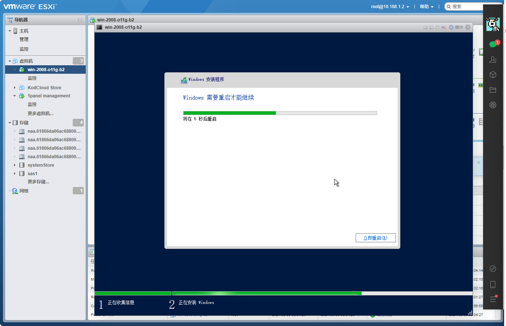Open 更多存储... (more storage) link

[38, 182]
